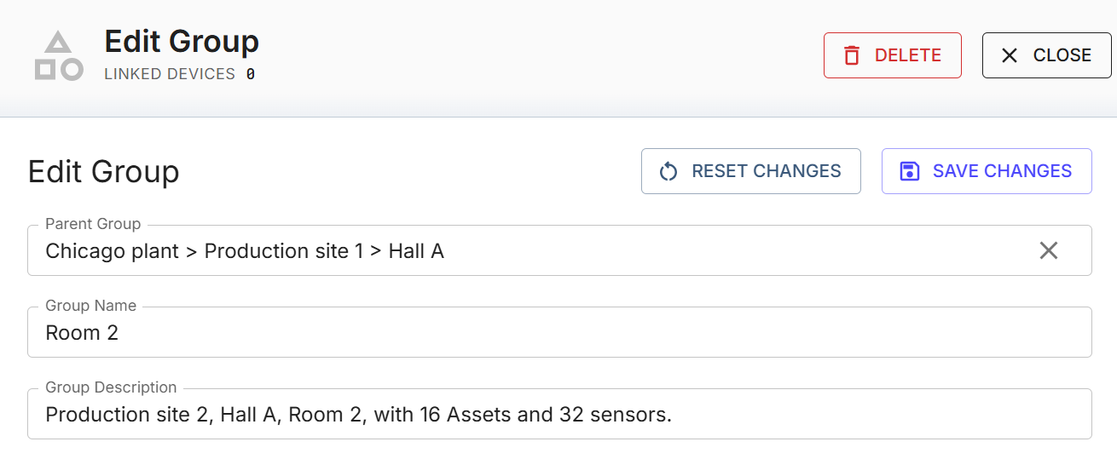Click the bold Edit Group header title
This screenshot has width=1117, height=476.
pos(182,41)
